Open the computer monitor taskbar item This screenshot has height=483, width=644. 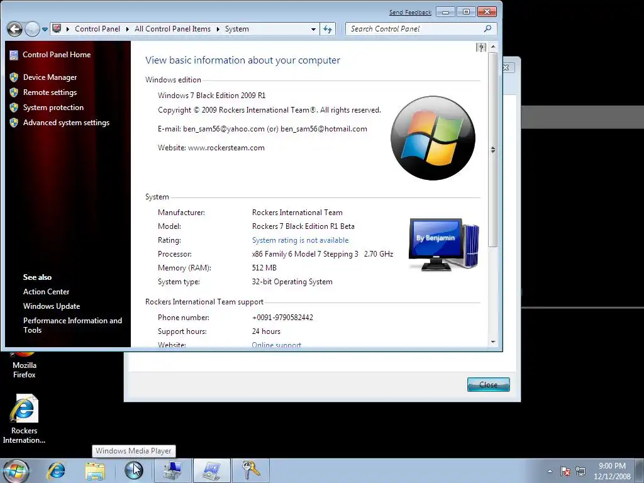click(172, 470)
